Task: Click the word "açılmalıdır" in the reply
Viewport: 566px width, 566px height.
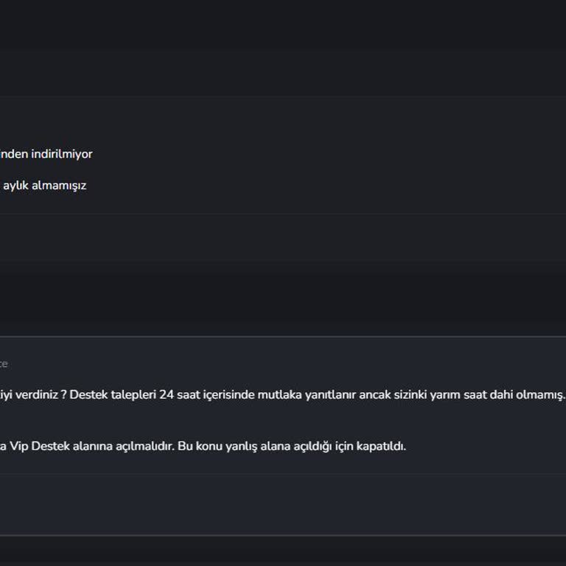Action: 144,446
